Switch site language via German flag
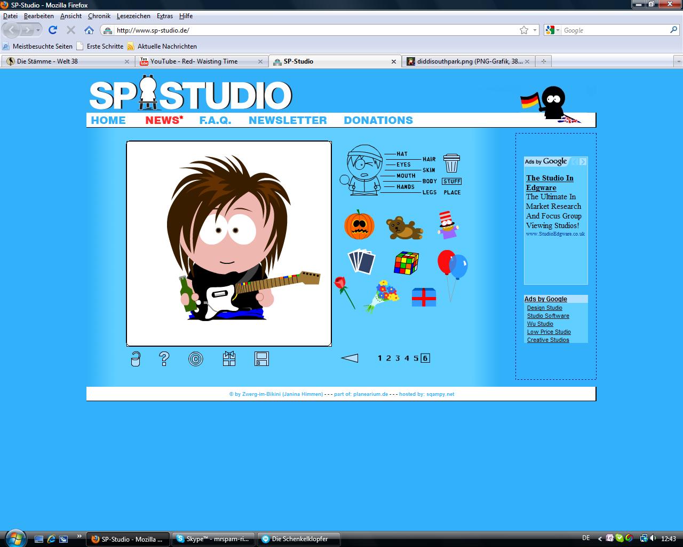 point(530,100)
